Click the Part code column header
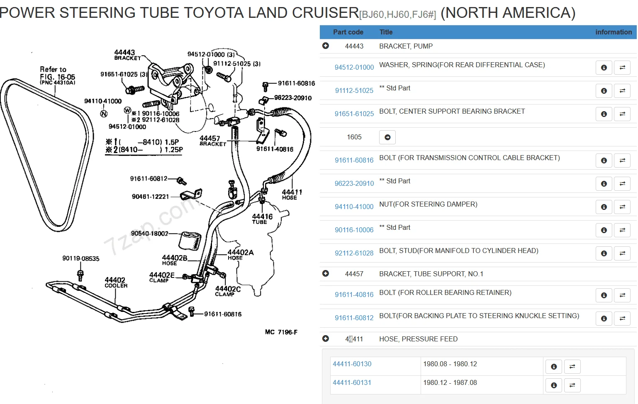 (348, 32)
